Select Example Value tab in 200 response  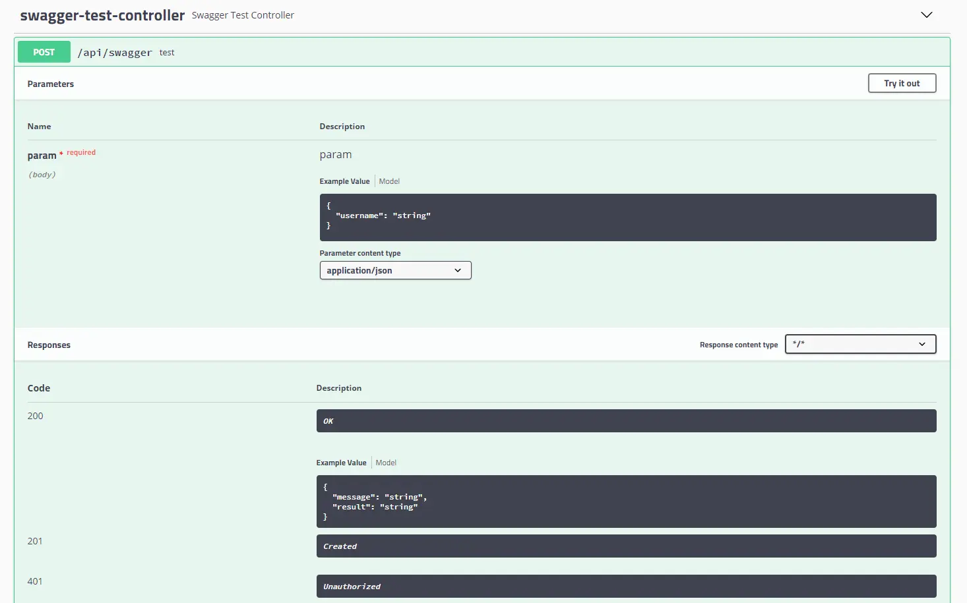[341, 463]
